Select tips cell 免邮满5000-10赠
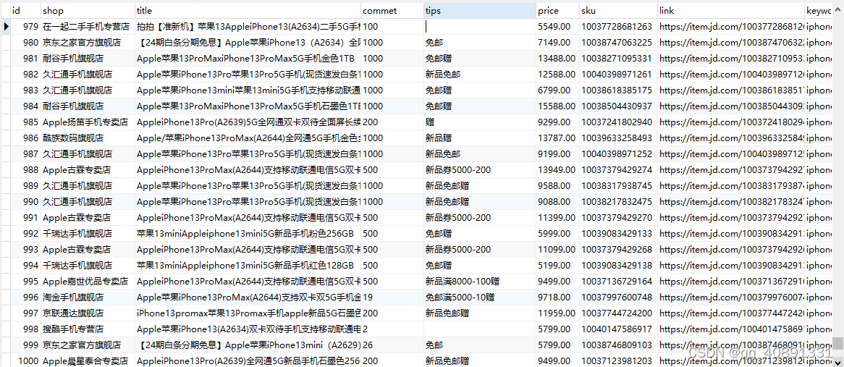 (480, 297)
